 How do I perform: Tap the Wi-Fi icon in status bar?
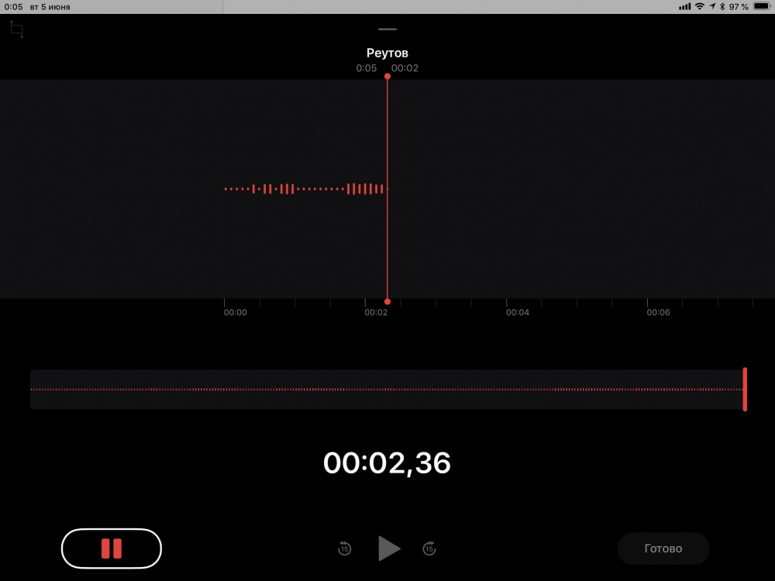coord(700,6)
